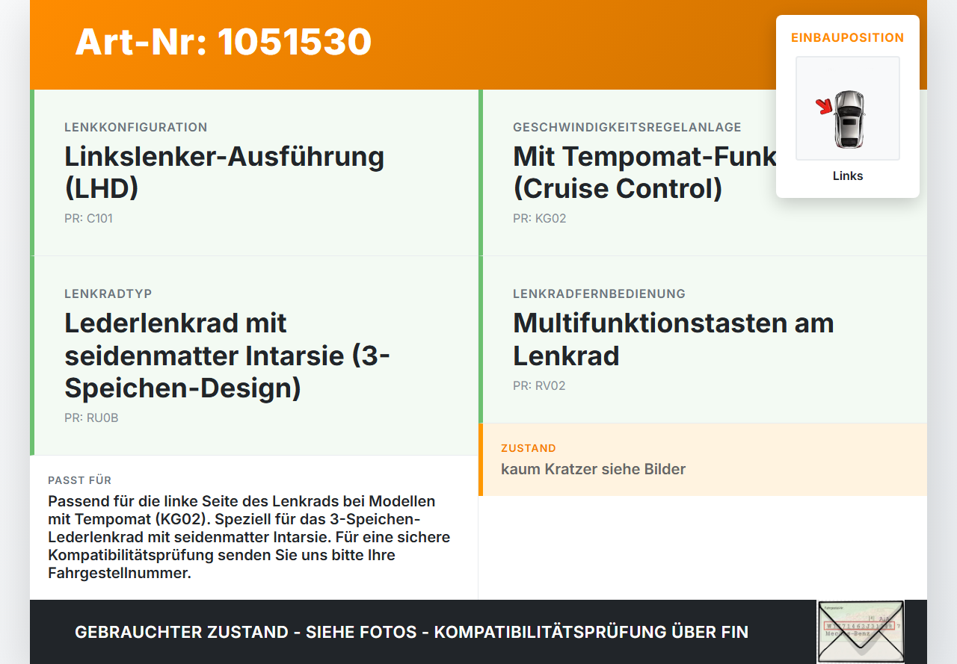Image resolution: width=957 pixels, height=664 pixels.
Task: Select the kaum Kratzer siehe Bilder text
Action: click(593, 469)
